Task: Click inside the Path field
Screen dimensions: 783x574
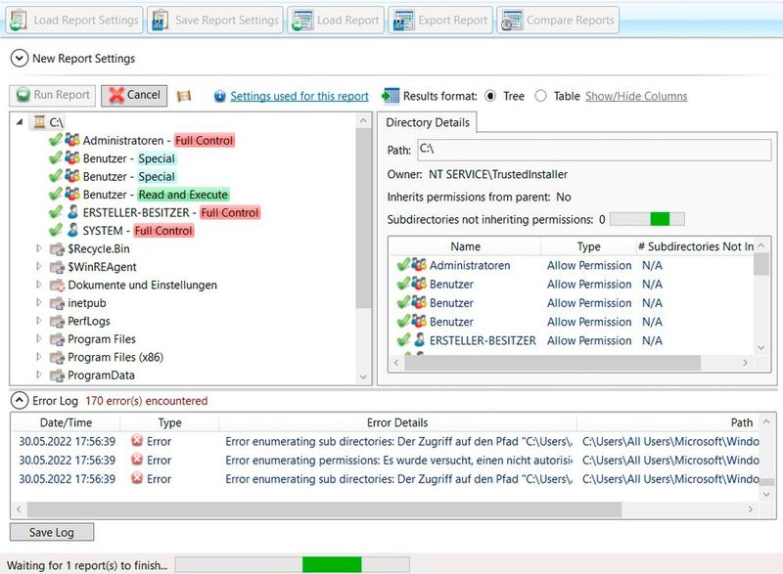Action: (x=587, y=150)
